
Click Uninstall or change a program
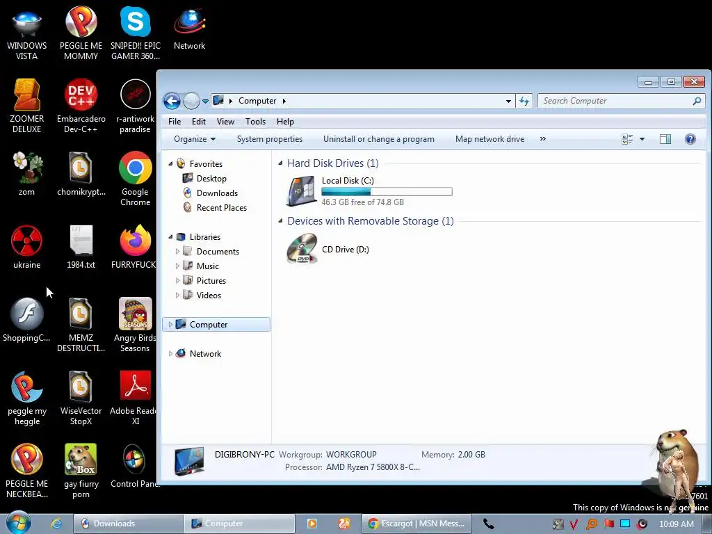[x=379, y=139]
